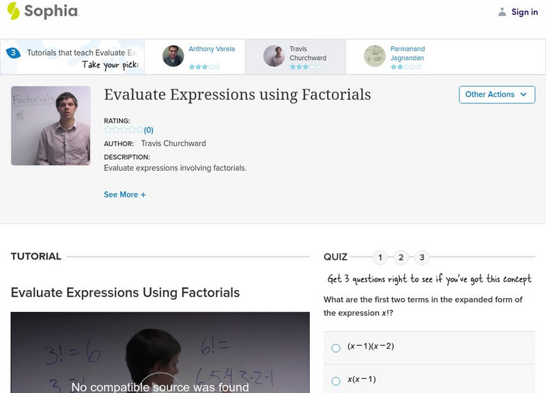Click the tutorial thumbnail of the instructor

(x=51, y=126)
